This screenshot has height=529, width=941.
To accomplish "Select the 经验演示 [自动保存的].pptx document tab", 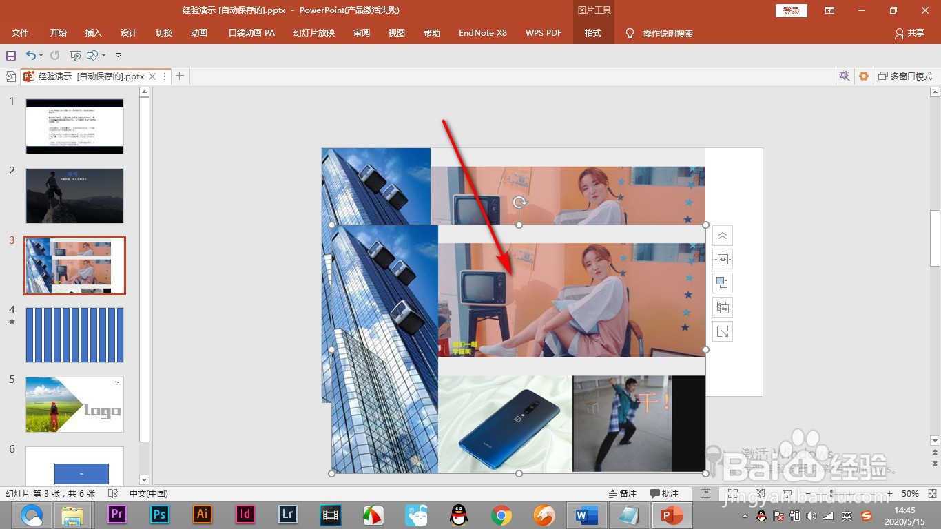I will (91, 76).
